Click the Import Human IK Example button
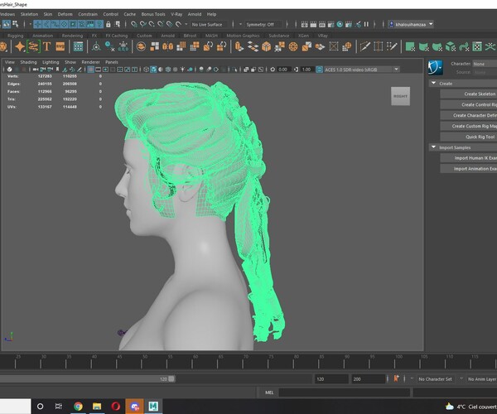 469,158
